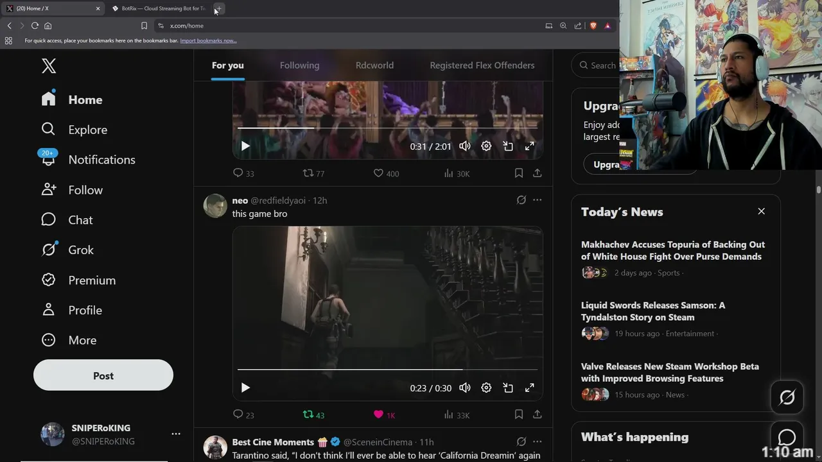Fullscreen the top video of 2:01 length
The width and height of the screenshot is (822, 462).
529,146
